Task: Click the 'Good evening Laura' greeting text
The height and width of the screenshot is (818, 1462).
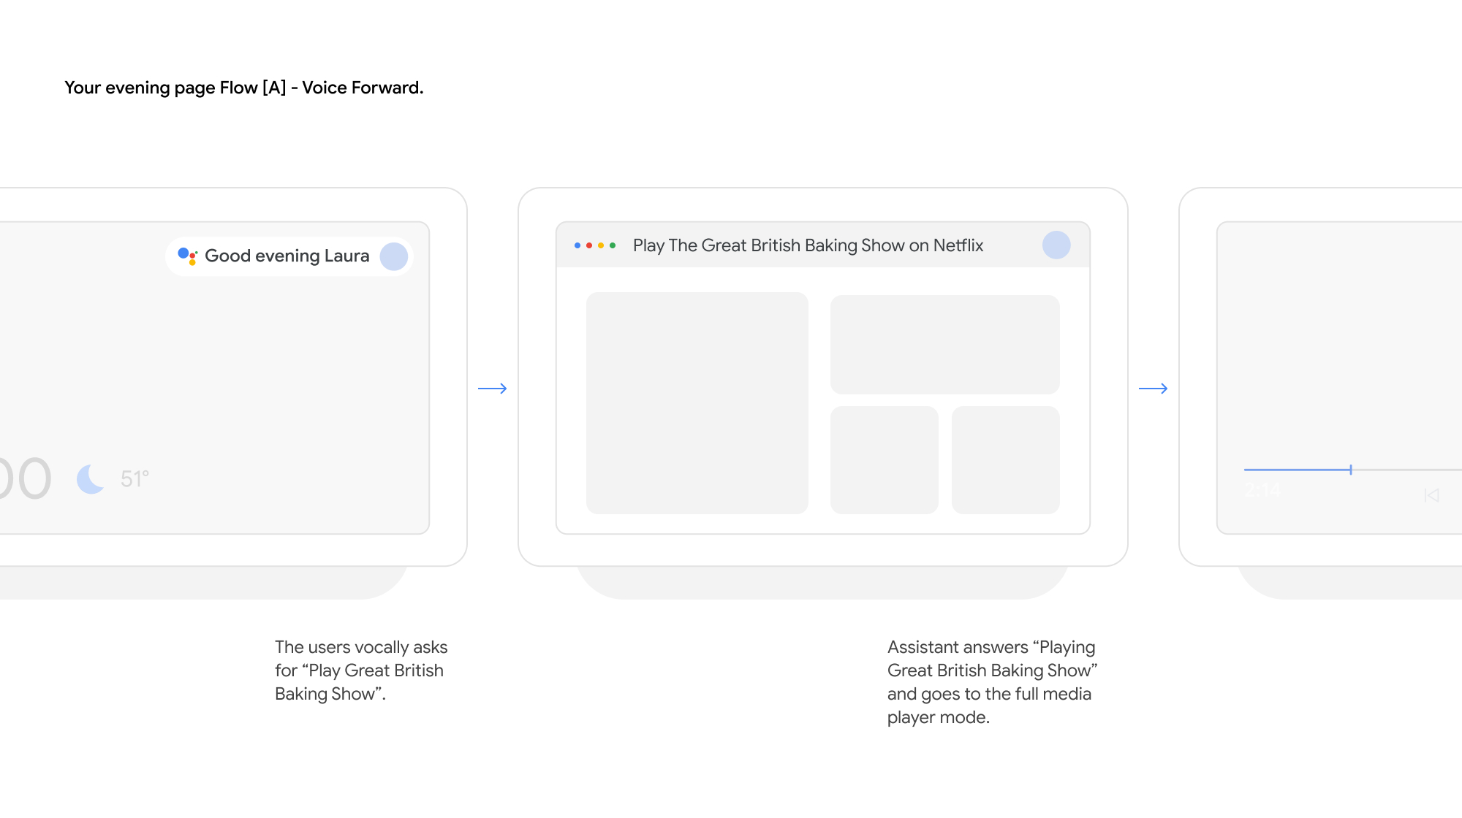Action: click(287, 256)
